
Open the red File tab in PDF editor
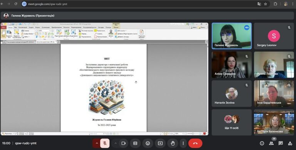[3, 27]
